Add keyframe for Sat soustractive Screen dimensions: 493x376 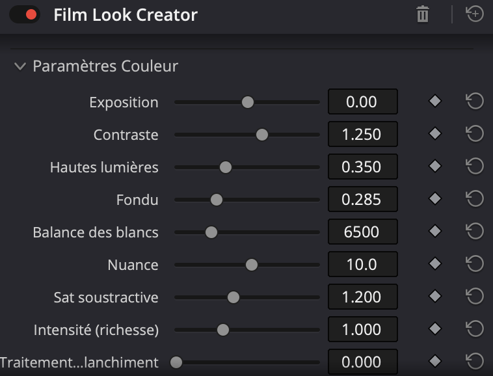point(435,297)
